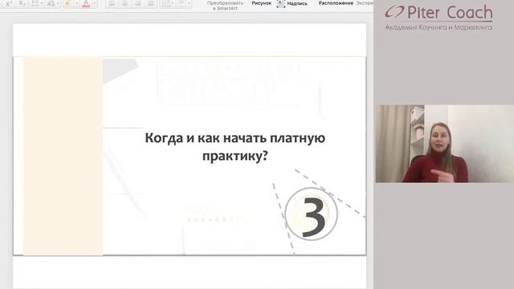
Task: Open the highlight color dropdown arrow
Action: 77,3
